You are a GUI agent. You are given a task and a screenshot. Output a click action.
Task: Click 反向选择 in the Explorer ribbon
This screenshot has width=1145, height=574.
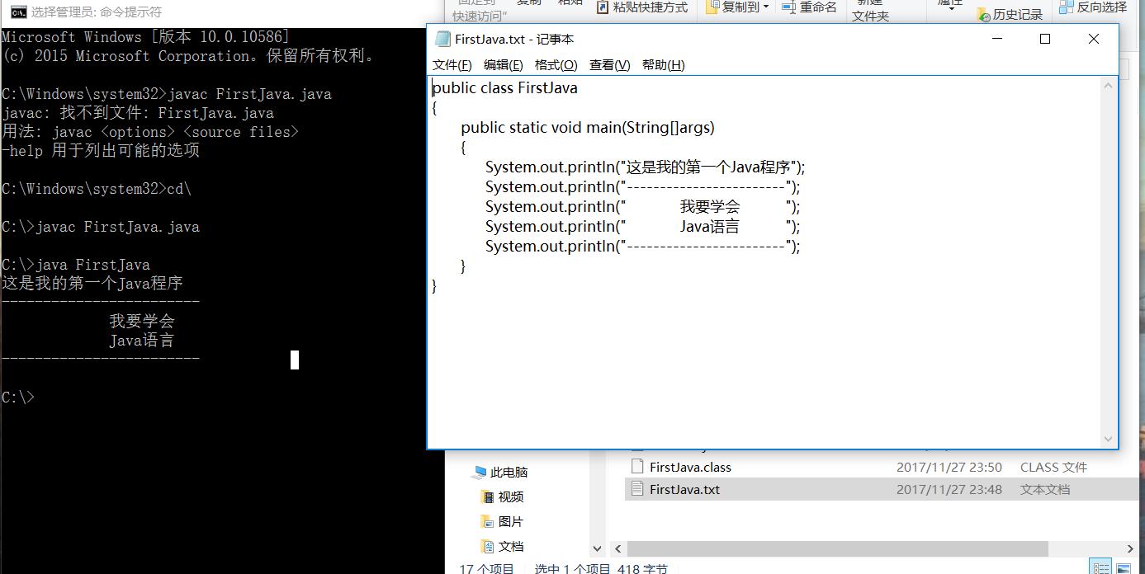pos(1093,7)
